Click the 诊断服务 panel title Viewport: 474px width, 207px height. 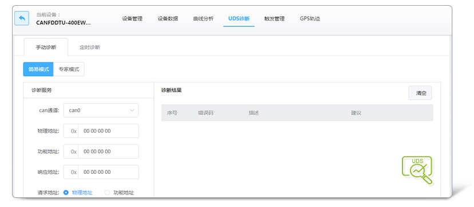coord(41,90)
